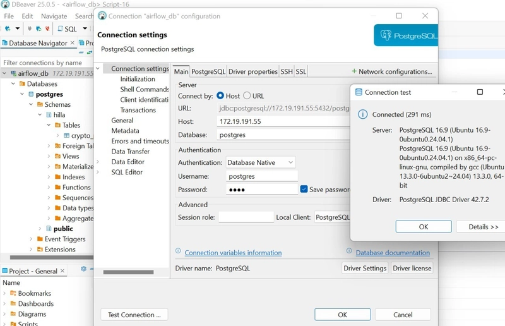Collapse the hilla schema node

[40, 114]
